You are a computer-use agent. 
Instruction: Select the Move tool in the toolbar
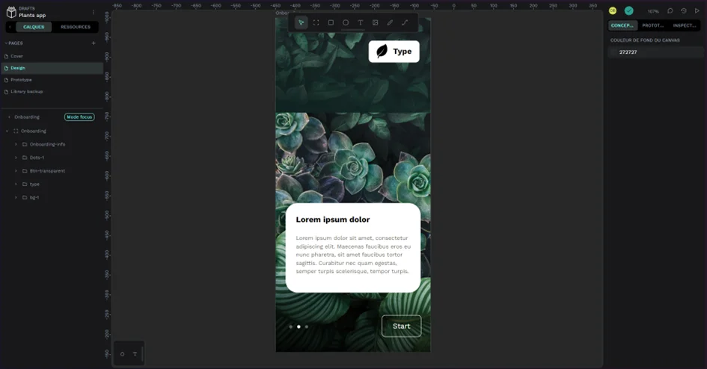coord(301,22)
